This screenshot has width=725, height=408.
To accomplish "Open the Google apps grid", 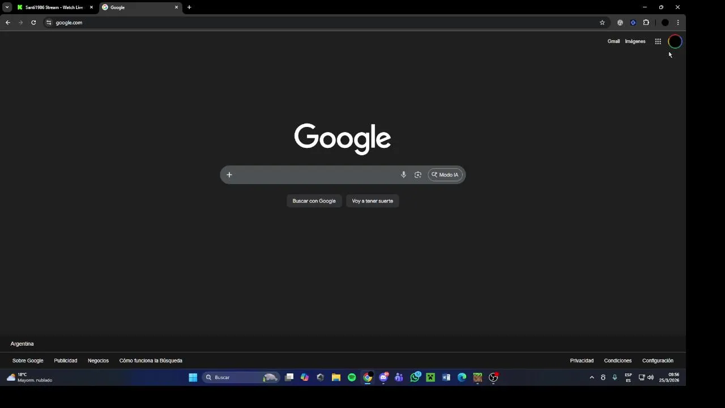I will [658, 41].
